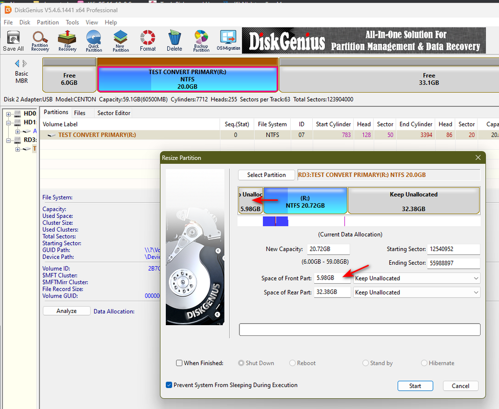Viewport: 499px width, 409px height.
Task: Click the Cancel button
Action: (x=460, y=386)
